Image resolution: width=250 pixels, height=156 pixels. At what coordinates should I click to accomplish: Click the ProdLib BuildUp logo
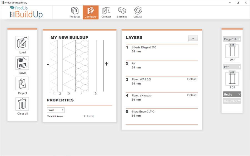26,12
